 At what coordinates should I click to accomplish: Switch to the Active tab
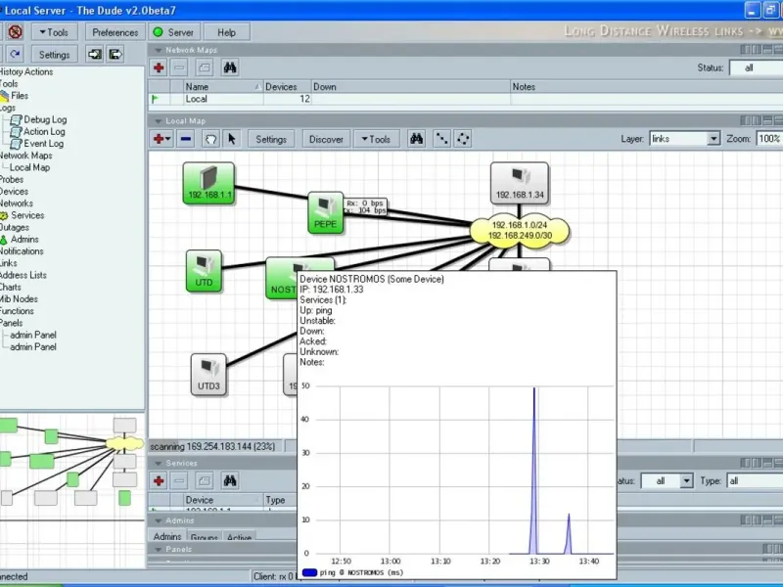pyautogui.click(x=239, y=537)
